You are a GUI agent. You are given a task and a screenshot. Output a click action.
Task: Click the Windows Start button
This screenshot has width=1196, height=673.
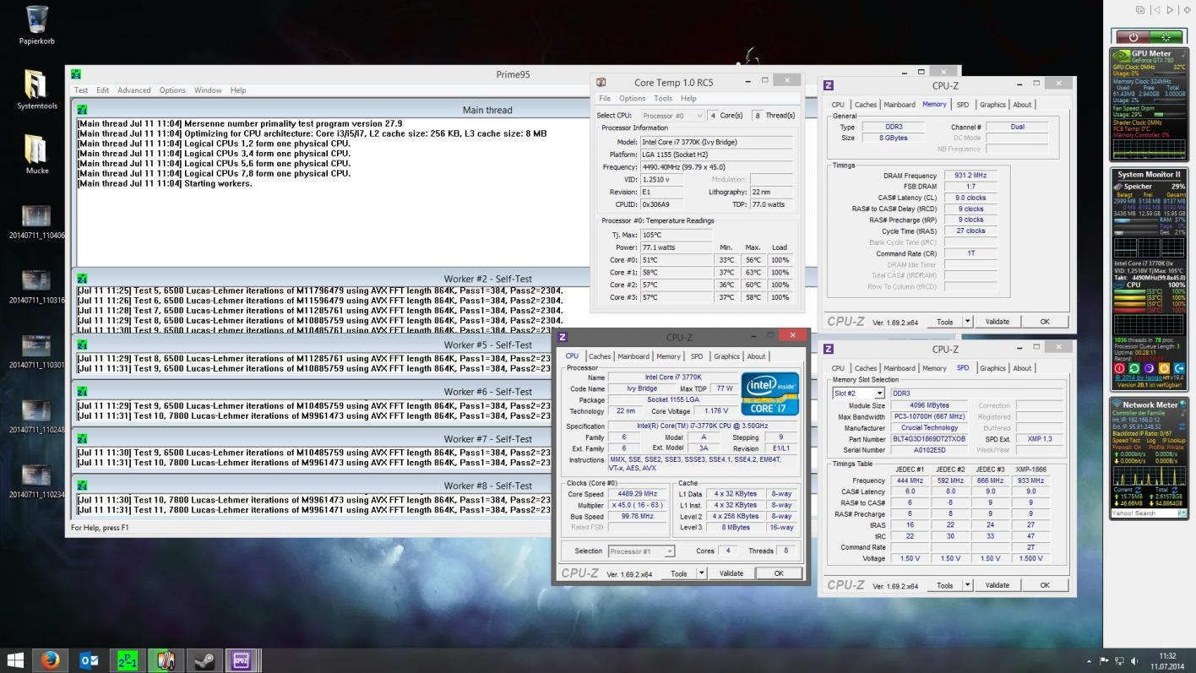(x=15, y=660)
